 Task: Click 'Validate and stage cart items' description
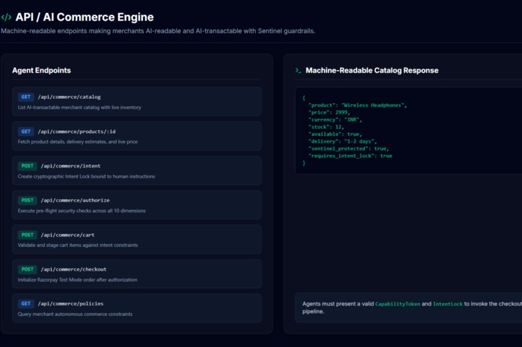point(78,245)
